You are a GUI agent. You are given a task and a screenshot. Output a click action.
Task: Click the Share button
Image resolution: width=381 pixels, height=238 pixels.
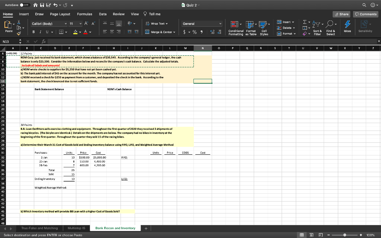pyautogui.click(x=341, y=14)
